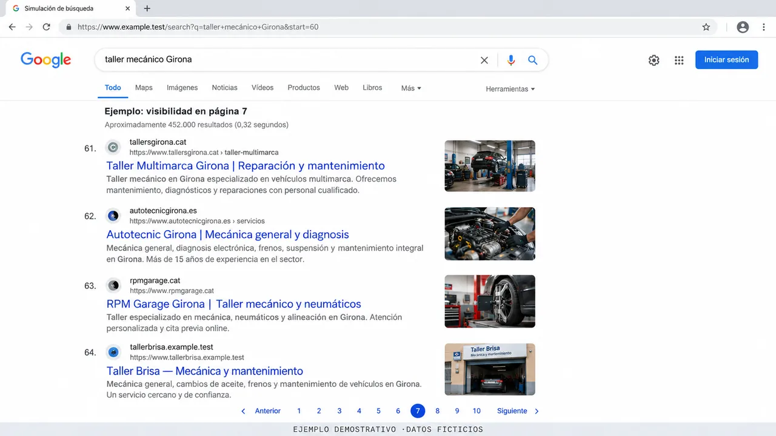The image size is (776, 436).
Task: Jump to results page 1
Action: click(299, 411)
